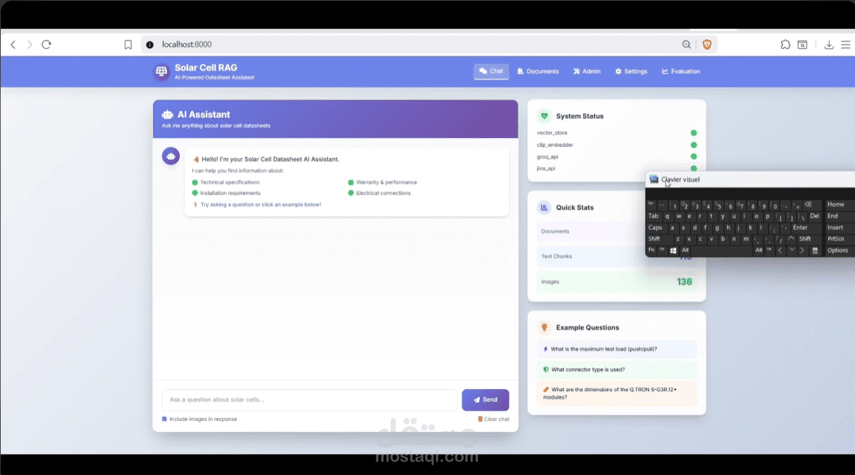Click the right arrow key on virtual keyboard
This screenshot has width=855, height=475.
(x=803, y=251)
